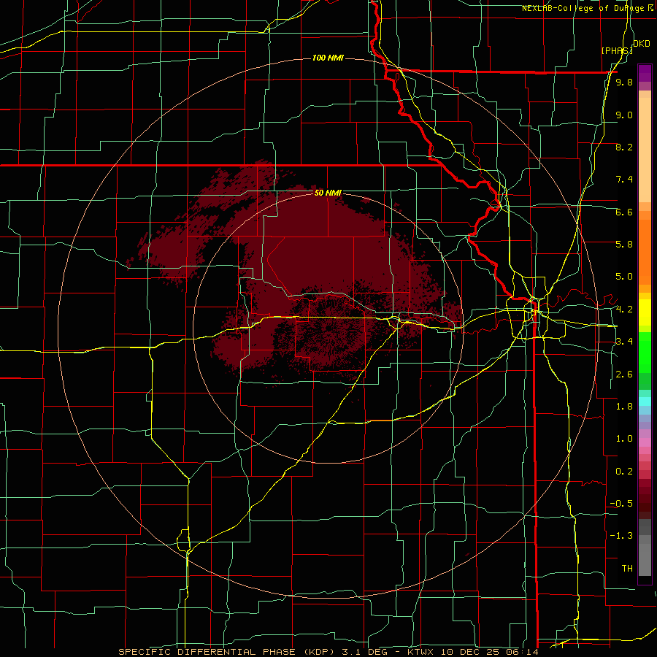This screenshot has height=657, width=657.
Task: Click the purple top color bar segment
Action: point(645,73)
